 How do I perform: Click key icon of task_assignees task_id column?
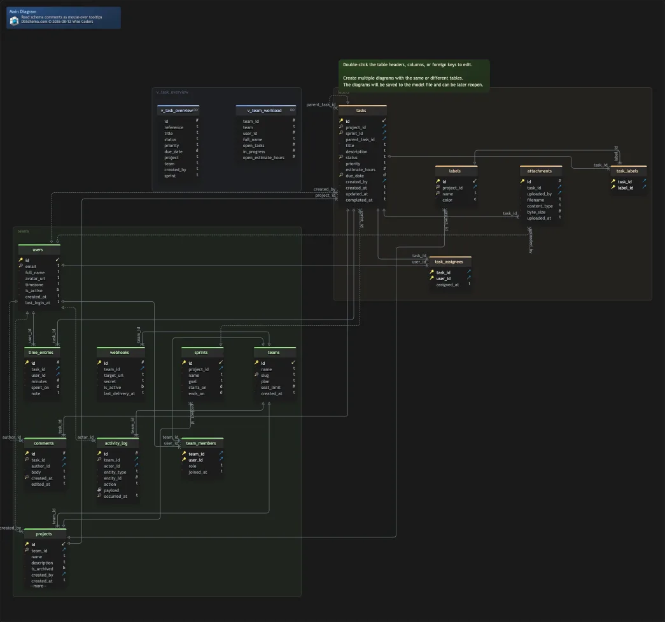click(x=432, y=272)
